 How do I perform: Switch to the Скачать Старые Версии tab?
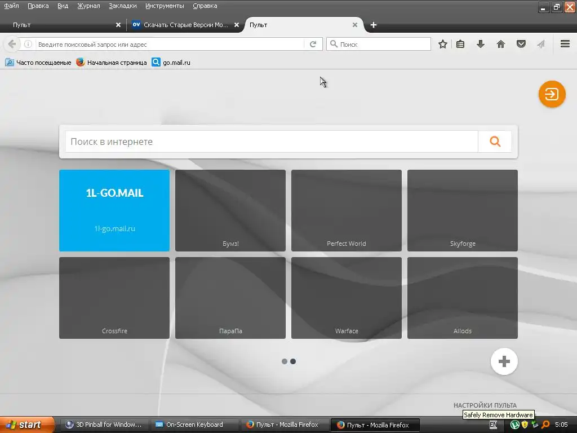(185, 25)
